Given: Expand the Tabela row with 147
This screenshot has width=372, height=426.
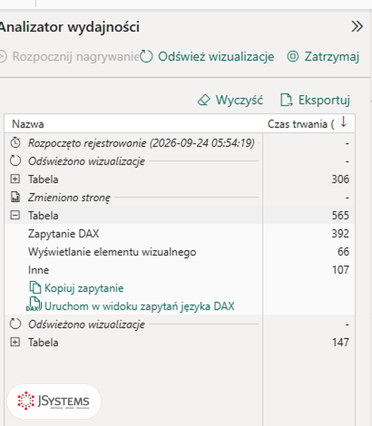Looking at the screenshot, I should pos(15,342).
